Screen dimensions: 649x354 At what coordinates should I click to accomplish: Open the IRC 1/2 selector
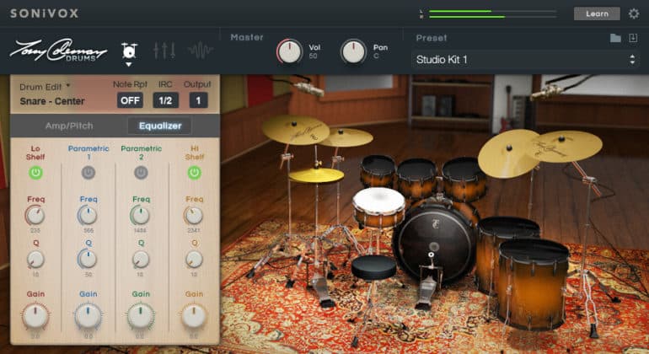pos(165,100)
